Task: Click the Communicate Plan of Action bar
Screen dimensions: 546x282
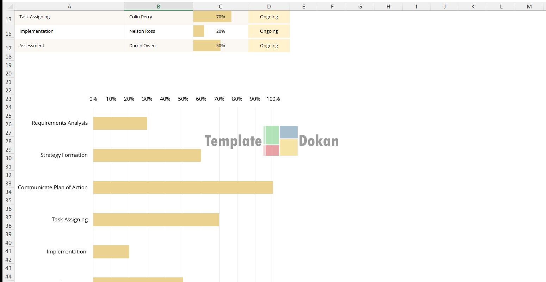Action: click(183, 188)
